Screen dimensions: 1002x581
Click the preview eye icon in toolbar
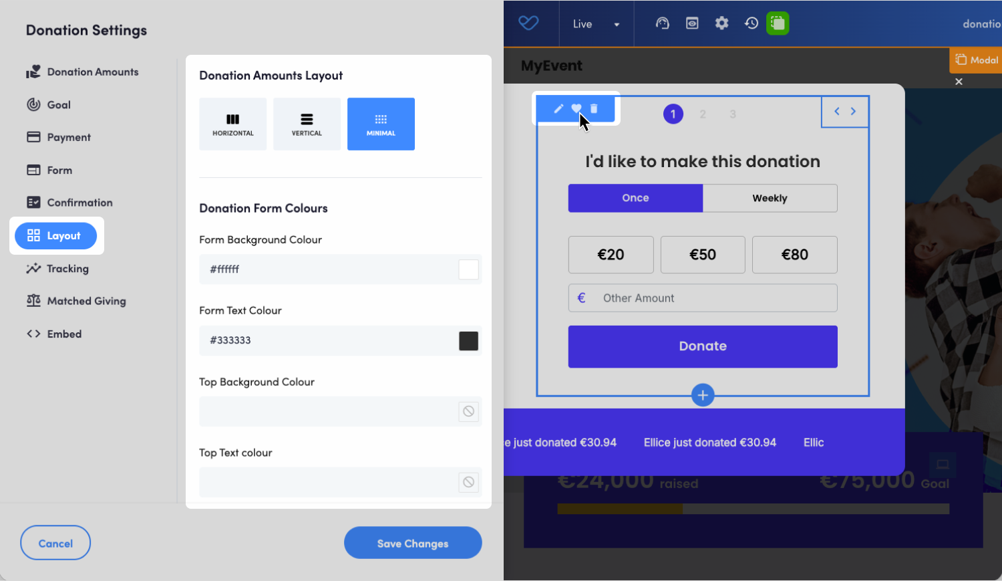(x=692, y=23)
